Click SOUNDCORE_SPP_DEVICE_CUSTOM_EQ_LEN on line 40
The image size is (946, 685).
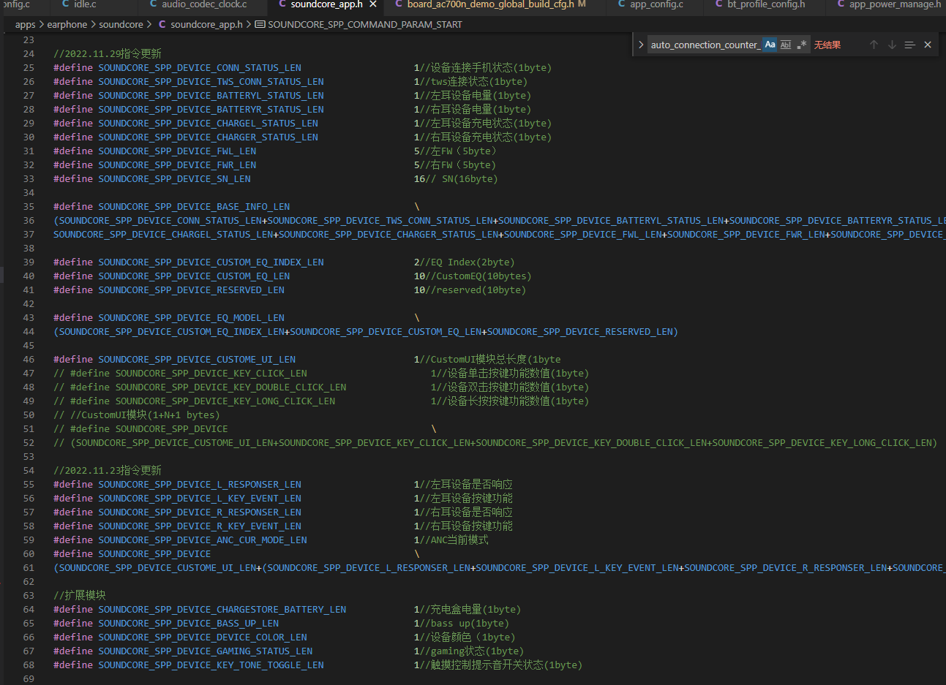[195, 276]
